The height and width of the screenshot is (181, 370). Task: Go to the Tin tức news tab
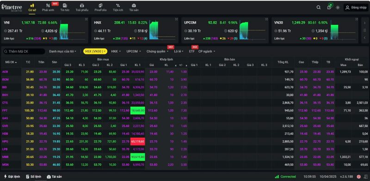pos(65,7)
